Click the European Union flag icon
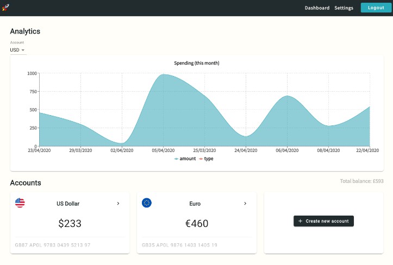This screenshot has width=393, height=265. coord(147,203)
